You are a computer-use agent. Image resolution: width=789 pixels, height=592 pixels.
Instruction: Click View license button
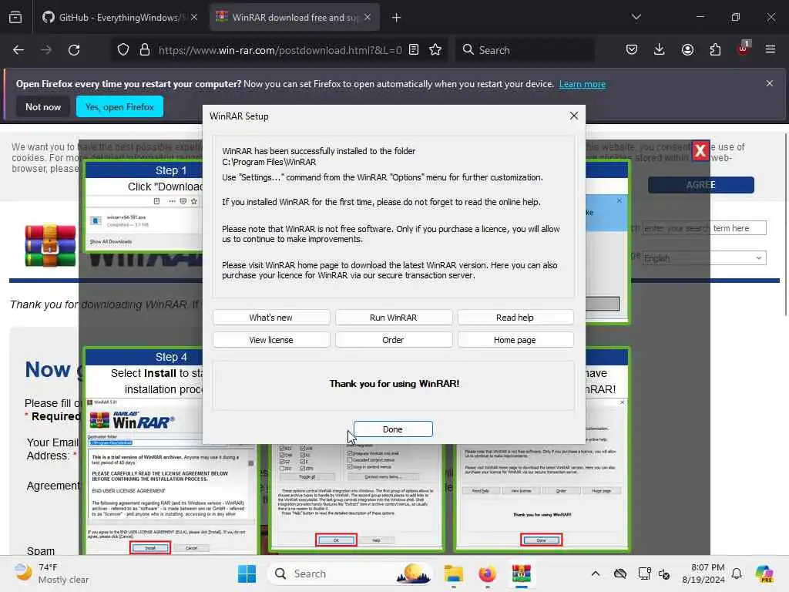coord(270,340)
